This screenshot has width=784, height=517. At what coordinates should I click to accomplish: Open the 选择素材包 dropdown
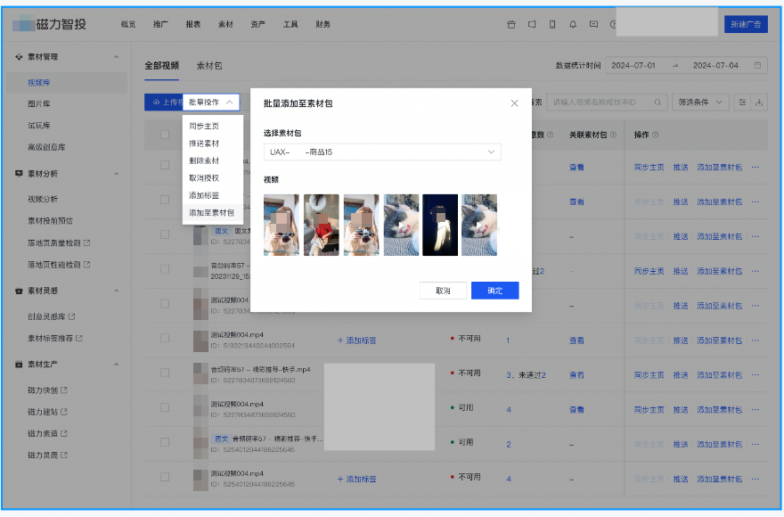[382, 152]
